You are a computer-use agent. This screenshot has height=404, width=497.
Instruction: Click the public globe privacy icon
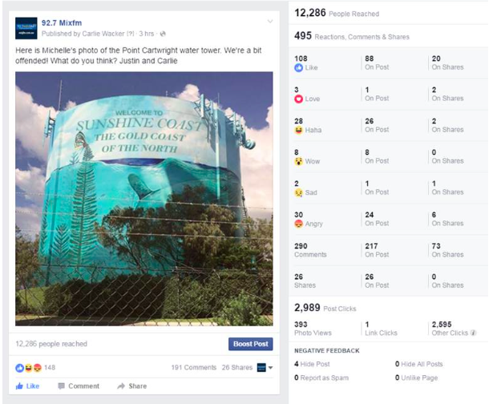163,34
